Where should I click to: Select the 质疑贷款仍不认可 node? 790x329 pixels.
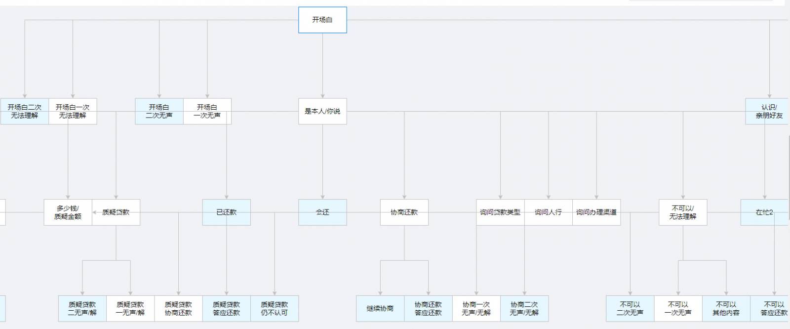275,309
